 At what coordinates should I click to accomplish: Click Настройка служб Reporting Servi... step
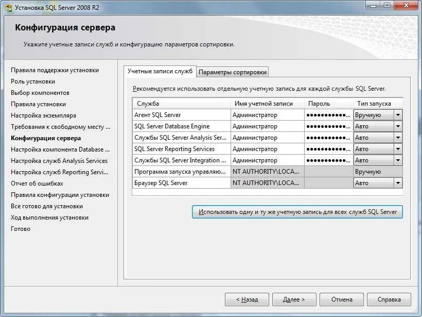(59, 172)
